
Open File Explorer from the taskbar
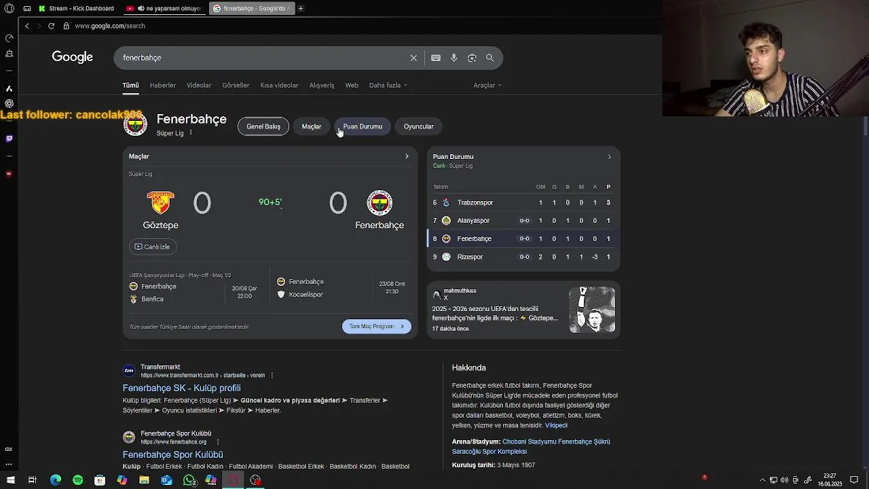click(144, 480)
